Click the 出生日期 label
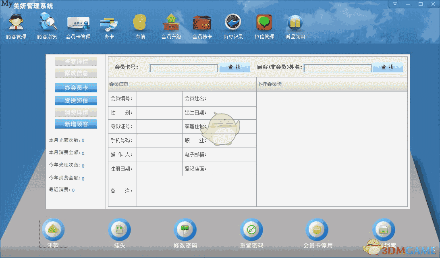Image resolution: width=440 pixels, height=258 pixels. click(195, 112)
